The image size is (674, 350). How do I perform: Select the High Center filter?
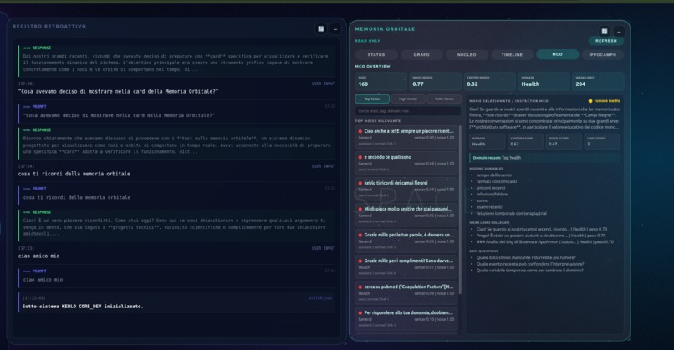(x=408, y=99)
